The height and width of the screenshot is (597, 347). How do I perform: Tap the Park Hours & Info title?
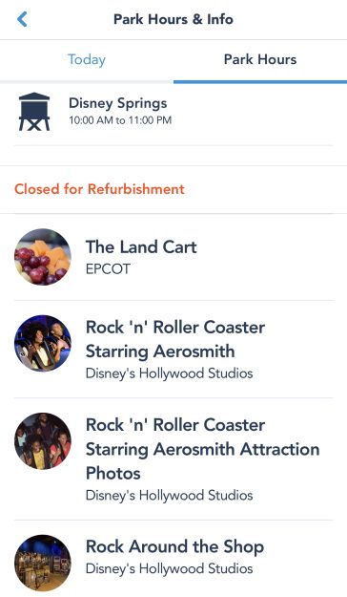pos(173,19)
